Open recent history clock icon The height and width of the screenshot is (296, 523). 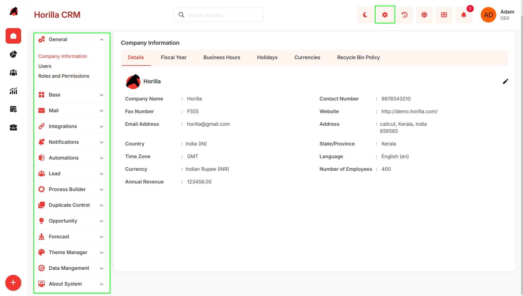(x=405, y=15)
